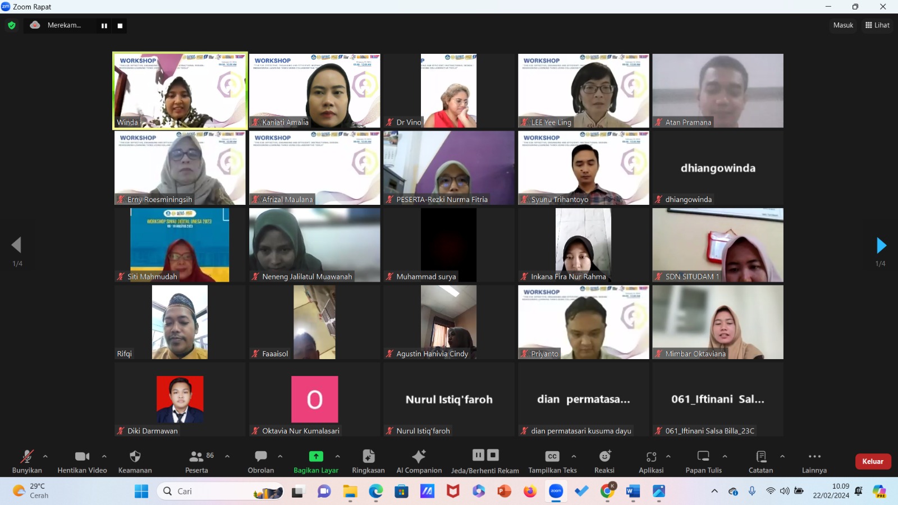Expand the video options arrow beside Hentikan Video
This screenshot has height=505, width=898.
click(104, 456)
